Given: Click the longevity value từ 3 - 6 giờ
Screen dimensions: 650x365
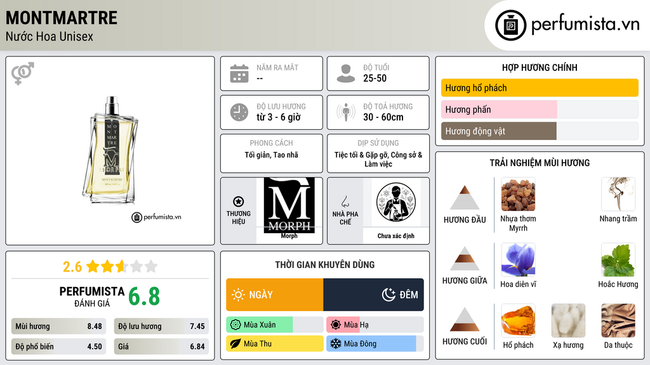Looking at the screenshot, I should click(278, 117).
